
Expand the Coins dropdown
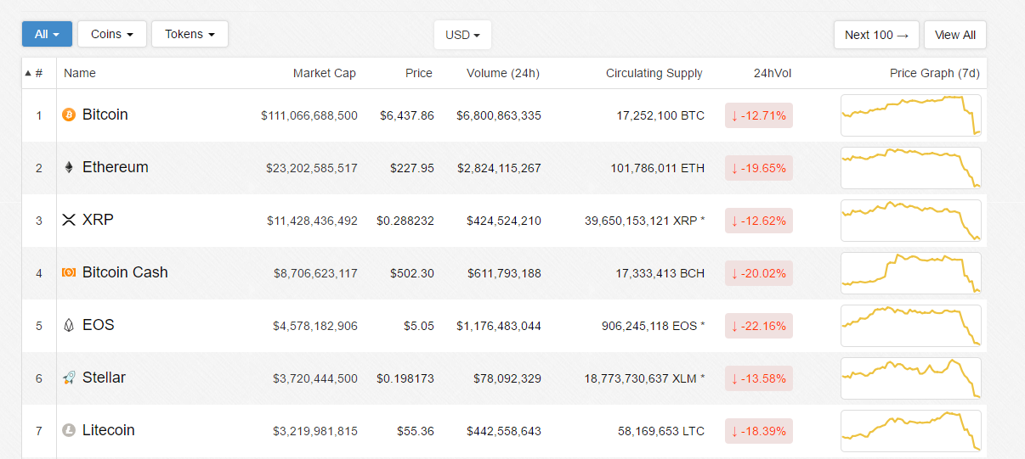pyautogui.click(x=112, y=34)
